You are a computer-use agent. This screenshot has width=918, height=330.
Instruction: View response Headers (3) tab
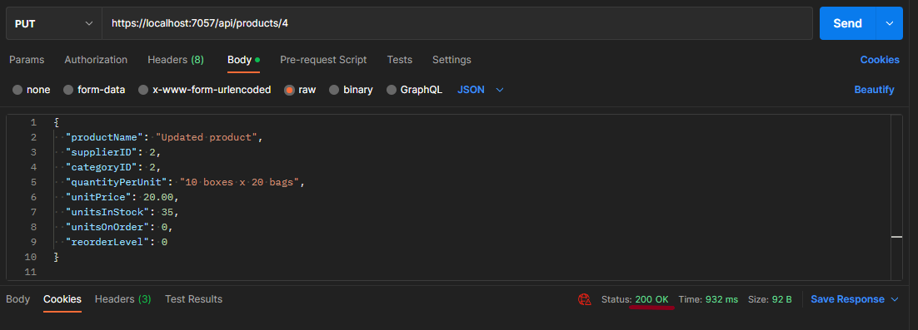coord(123,299)
